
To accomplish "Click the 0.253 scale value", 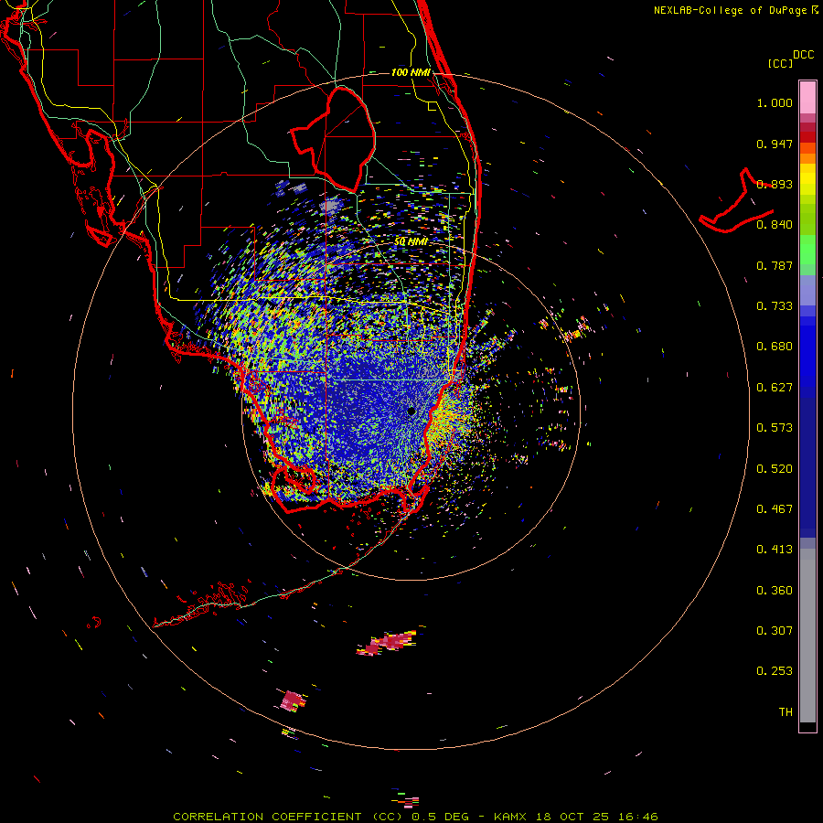I will tap(775, 671).
